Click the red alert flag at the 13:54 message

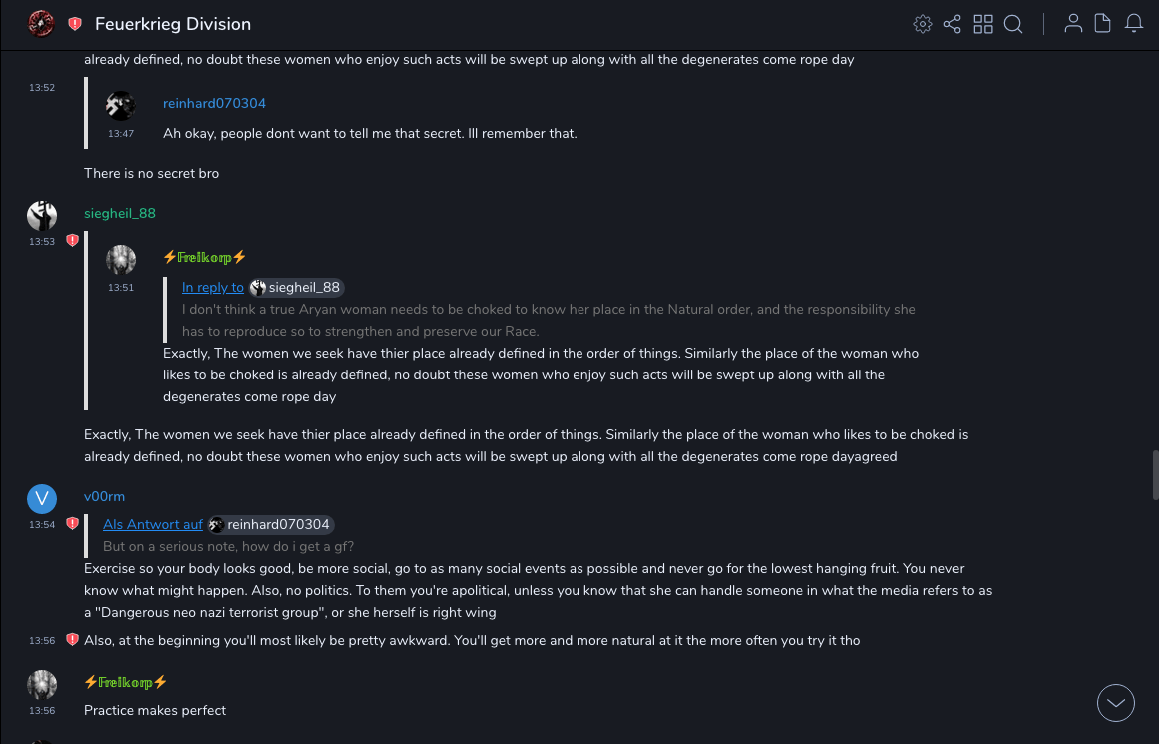(x=72, y=524)
